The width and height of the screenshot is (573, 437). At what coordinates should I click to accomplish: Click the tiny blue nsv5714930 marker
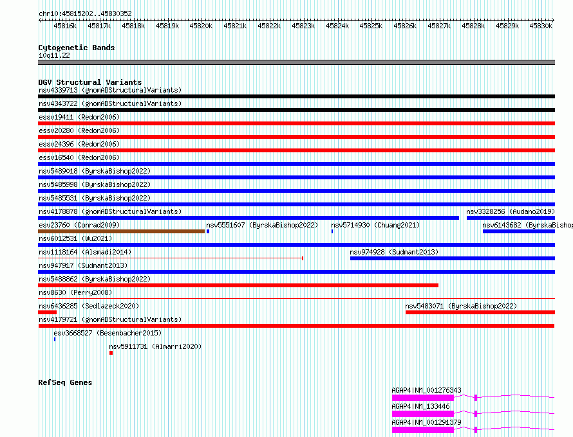[x=332, y=231]
